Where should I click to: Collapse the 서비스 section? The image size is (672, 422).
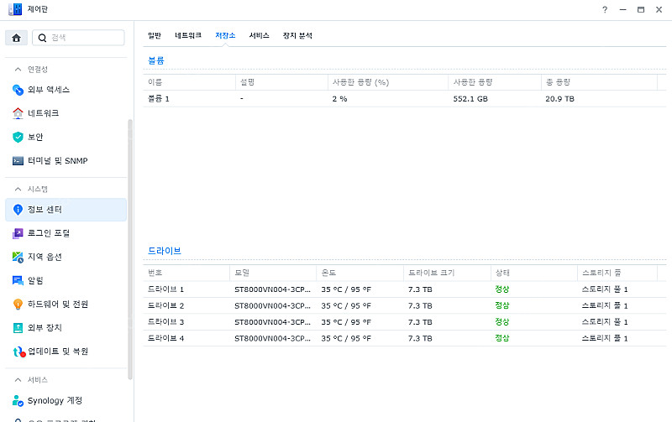18,380
